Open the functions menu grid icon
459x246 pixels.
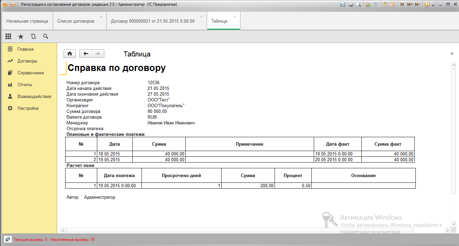(8, 36)
